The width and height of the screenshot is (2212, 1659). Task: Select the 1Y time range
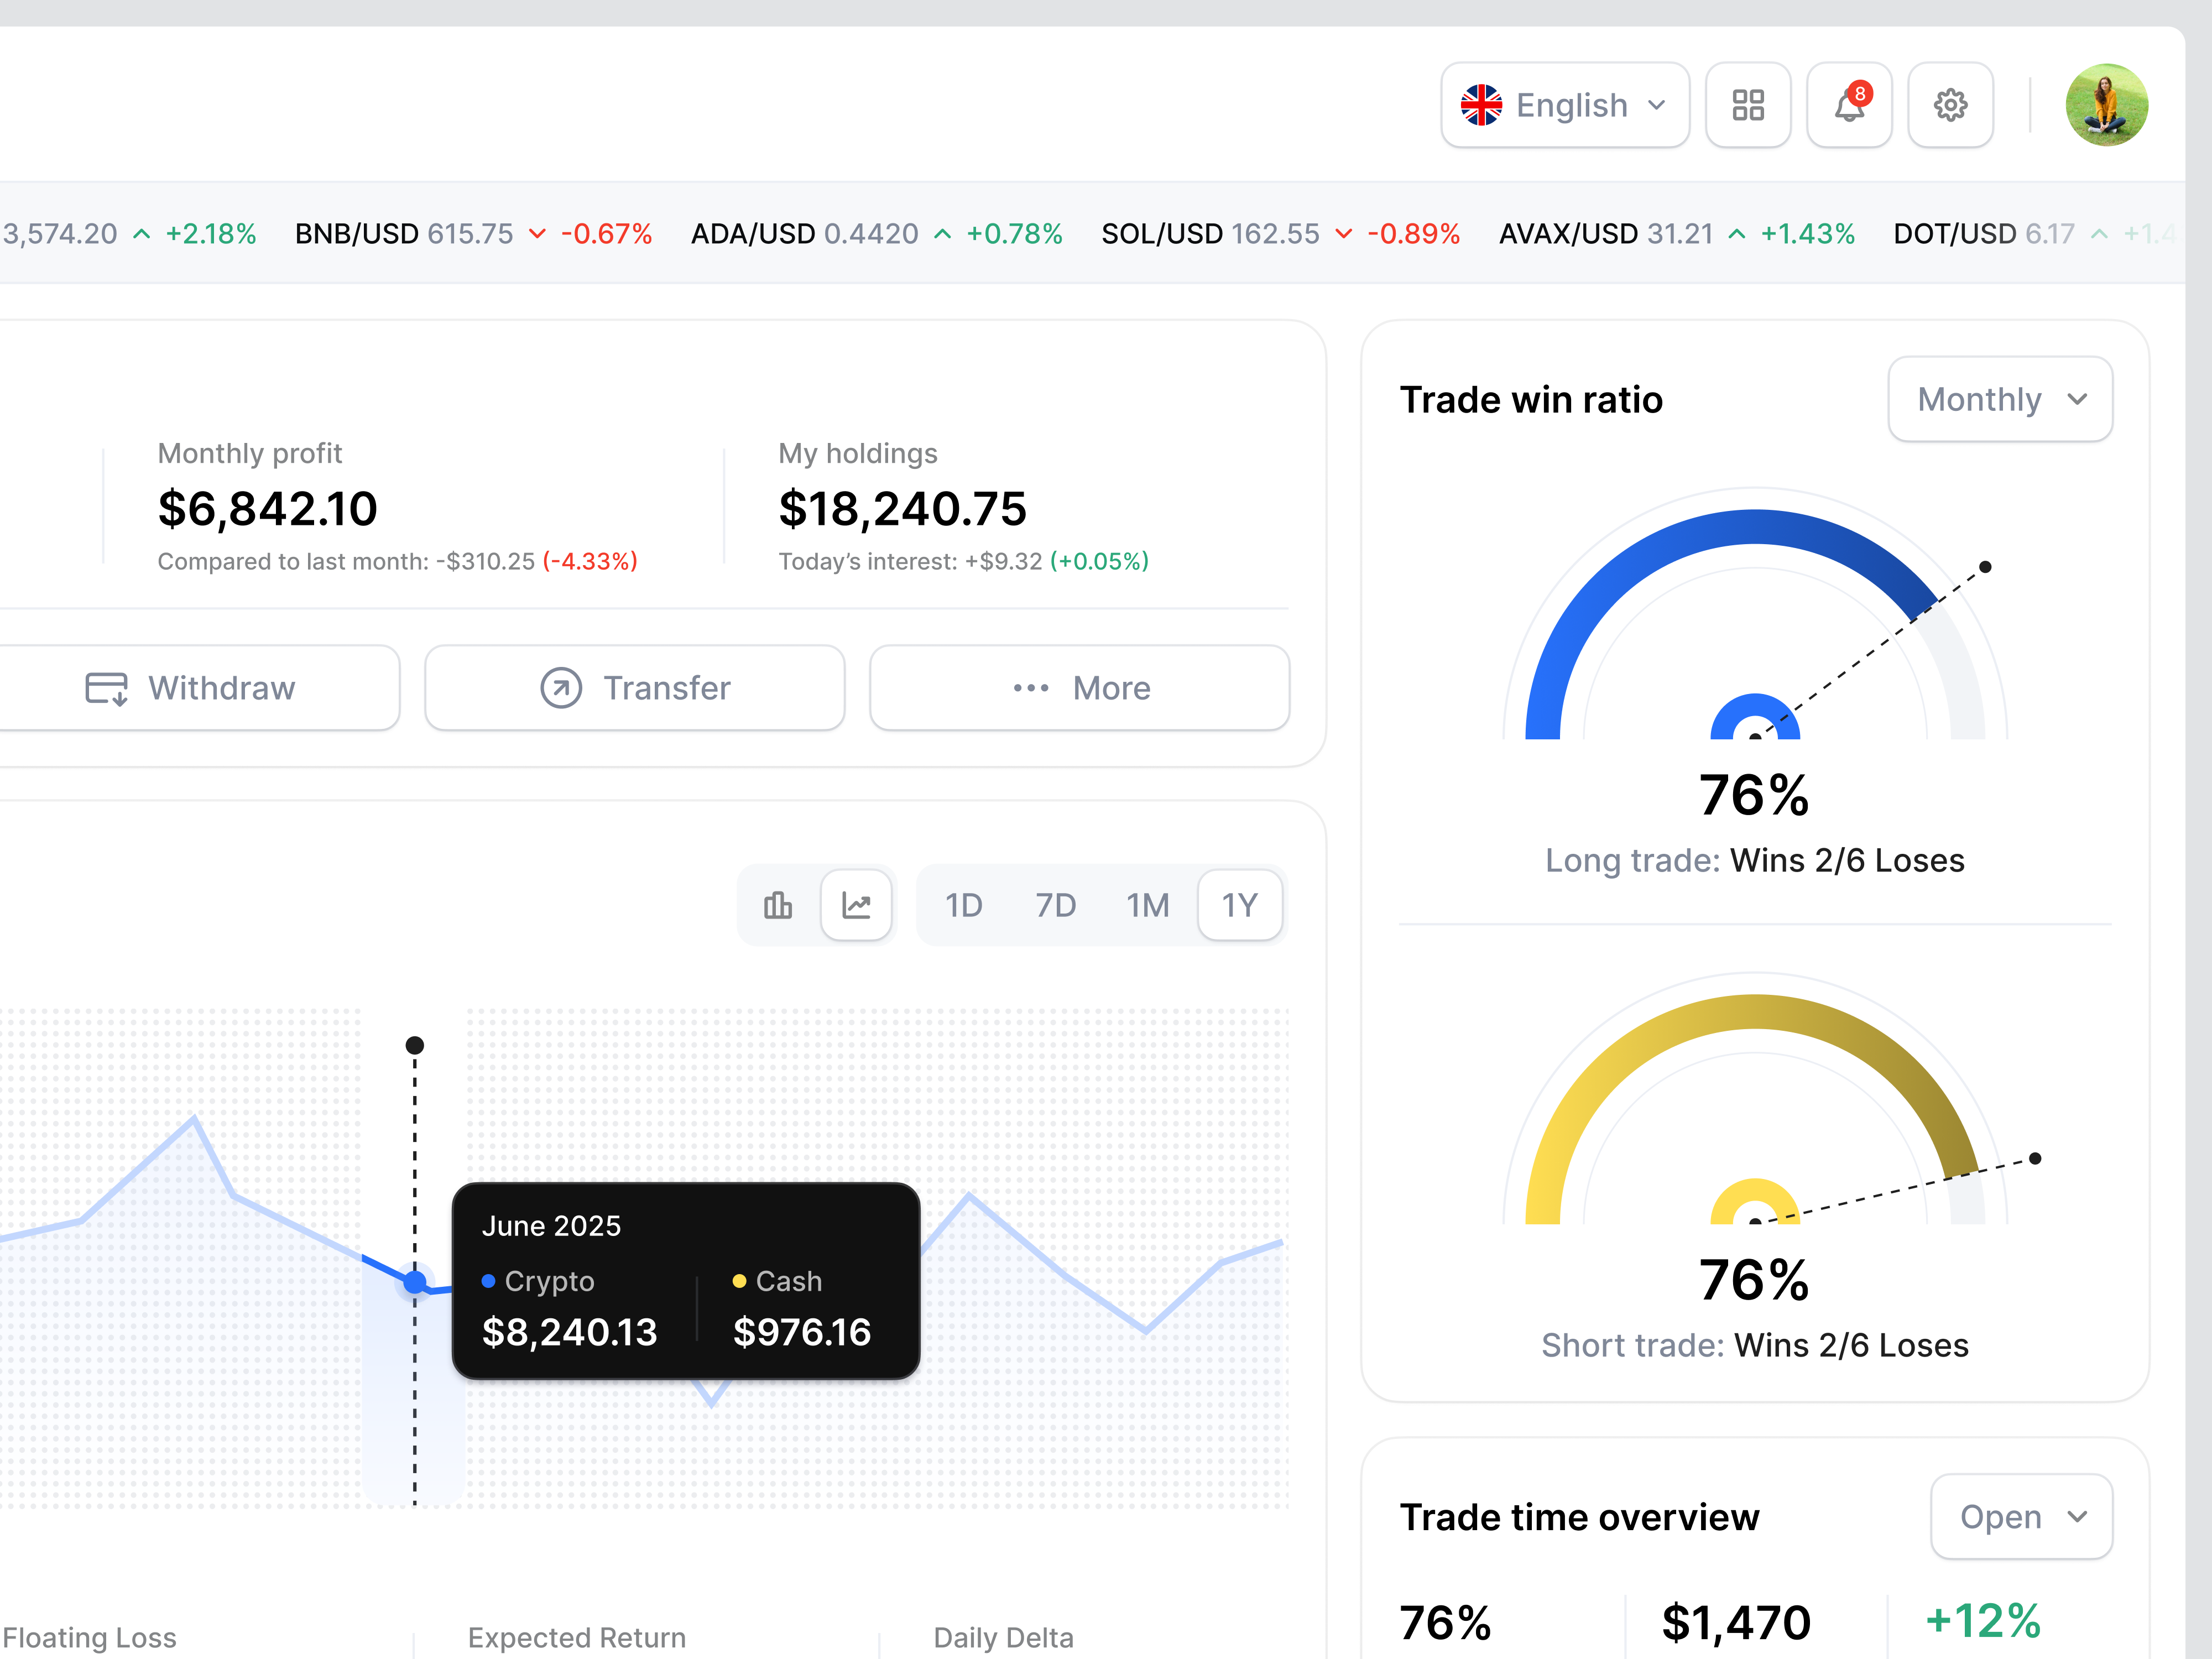tap(1240, 905)
